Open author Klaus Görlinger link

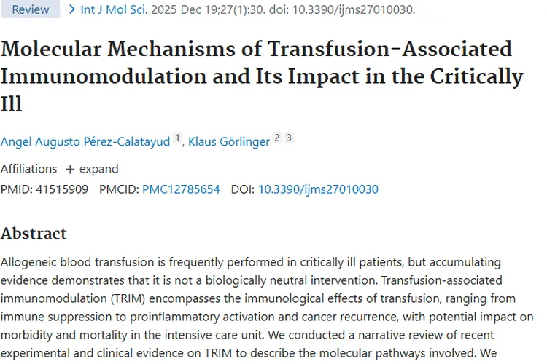pos(228,141)
